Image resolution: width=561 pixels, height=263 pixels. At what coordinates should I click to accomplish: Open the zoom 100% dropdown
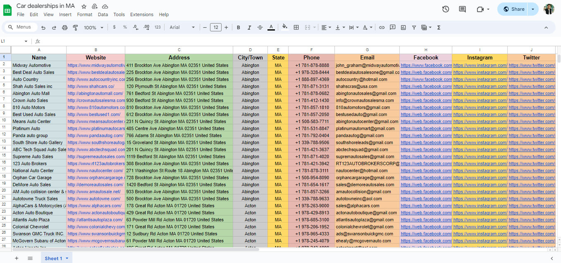[x=93, y=28]
